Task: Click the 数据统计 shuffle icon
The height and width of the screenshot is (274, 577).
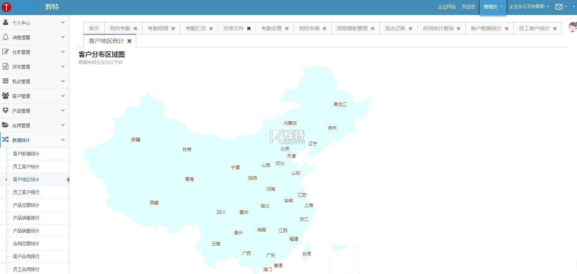Action: (6, 140)
